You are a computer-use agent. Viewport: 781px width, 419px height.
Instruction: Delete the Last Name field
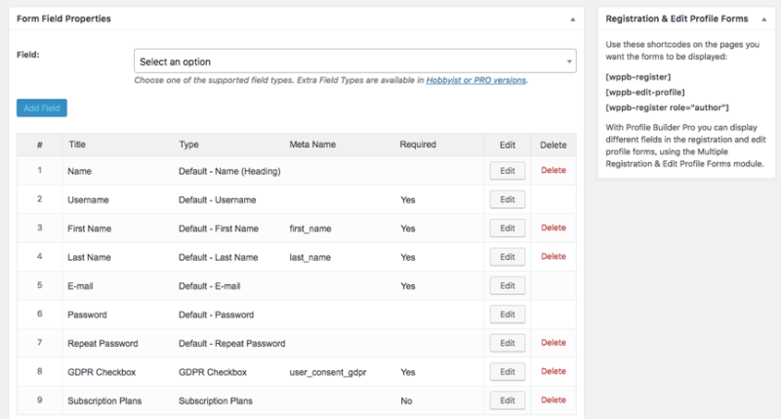click(554, 257)
